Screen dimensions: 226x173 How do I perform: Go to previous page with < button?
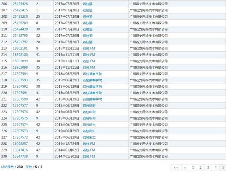click(x=185, y=167)
